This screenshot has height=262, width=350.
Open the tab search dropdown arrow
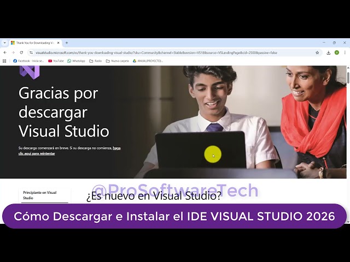(4, 43)
